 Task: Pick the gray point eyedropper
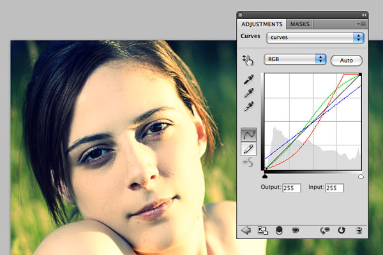tap(248, 93)
